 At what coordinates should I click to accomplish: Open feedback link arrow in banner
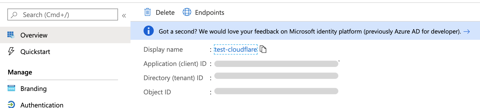pos(466,32)
